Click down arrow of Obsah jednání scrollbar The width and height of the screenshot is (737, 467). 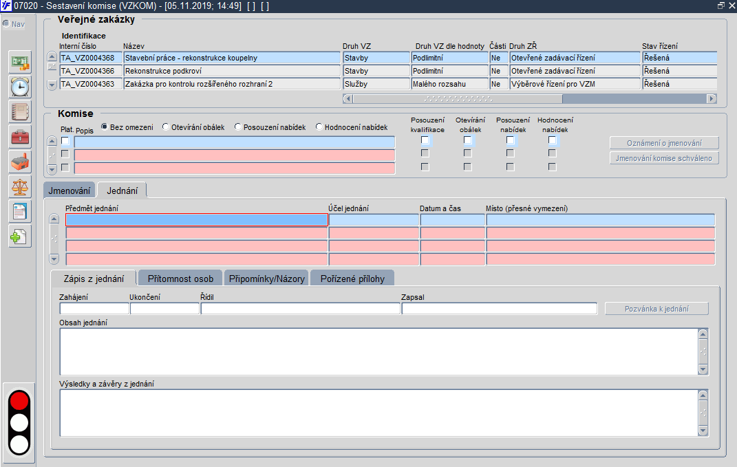click(x=703, y=369)
